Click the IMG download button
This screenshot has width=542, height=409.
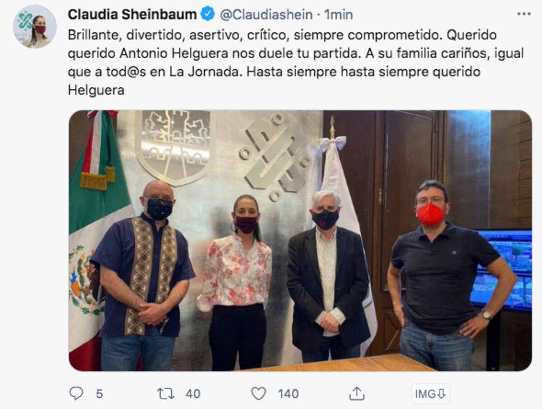(430, 394)
